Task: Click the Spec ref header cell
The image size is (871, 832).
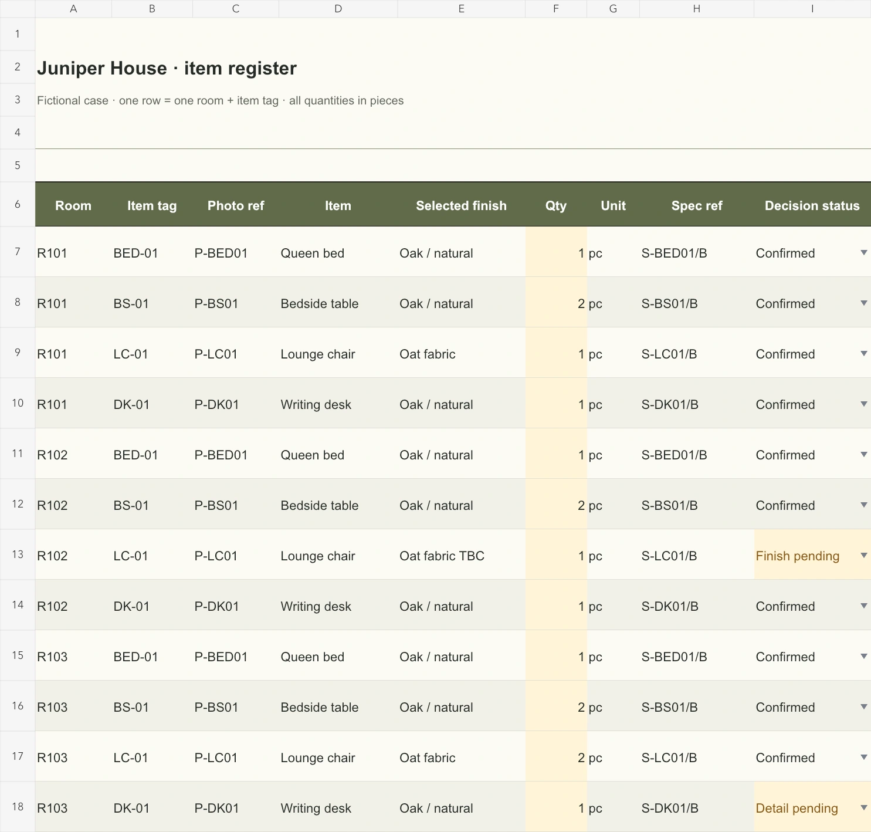Action: tap(697, 205)
